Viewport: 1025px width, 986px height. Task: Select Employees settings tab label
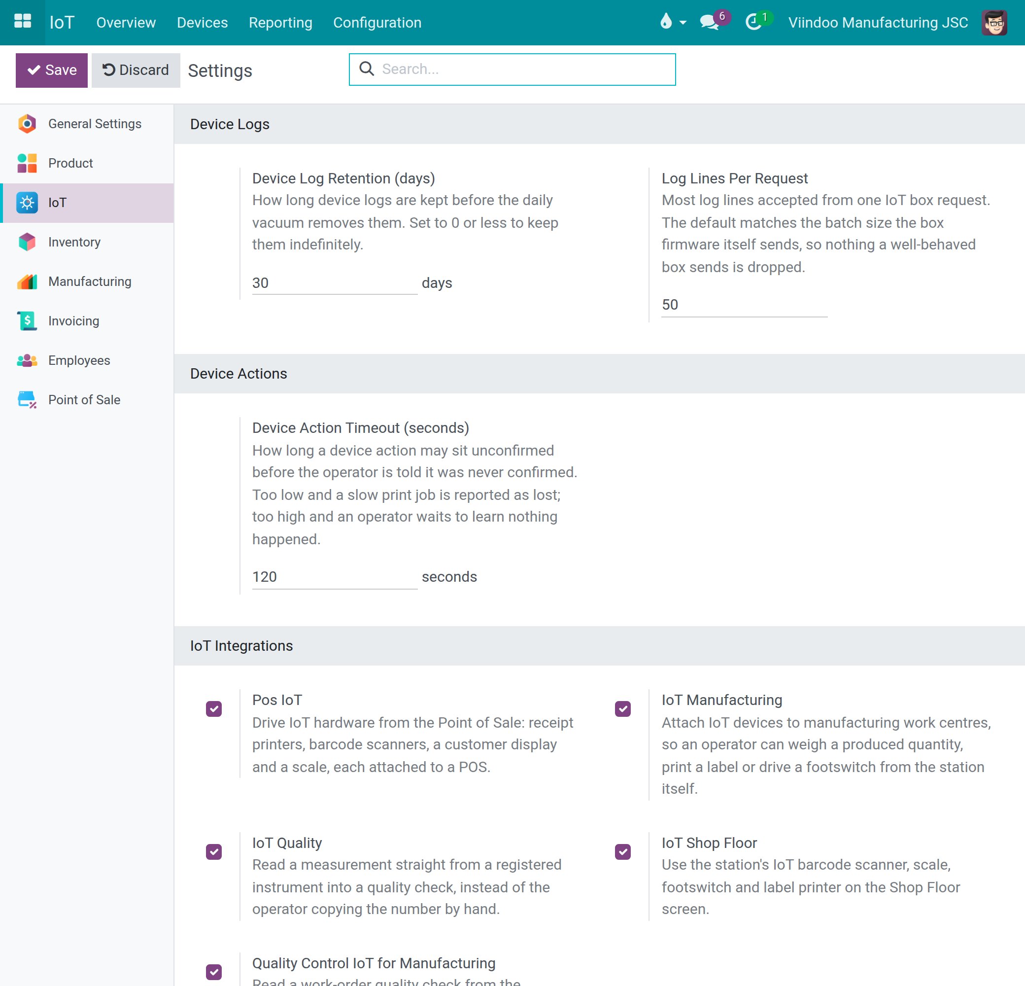tap(79, 360)
